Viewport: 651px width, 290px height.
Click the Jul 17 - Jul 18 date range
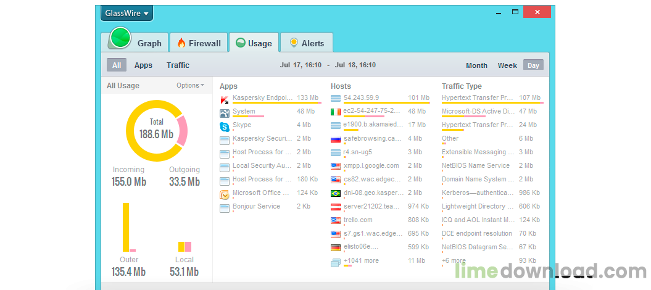328,65
